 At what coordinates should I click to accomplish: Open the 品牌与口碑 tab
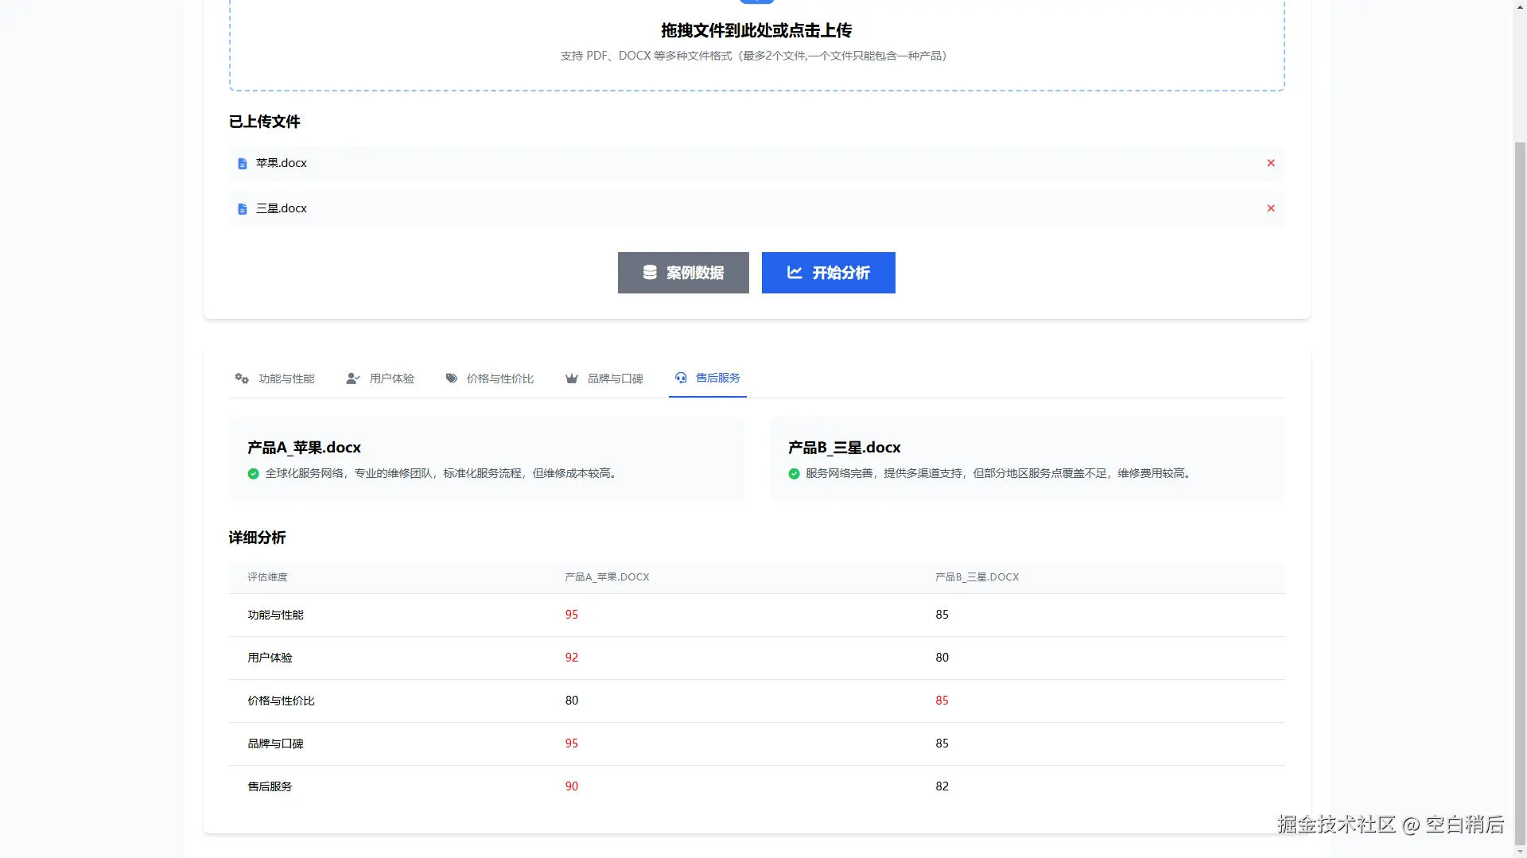pos(615,379)
